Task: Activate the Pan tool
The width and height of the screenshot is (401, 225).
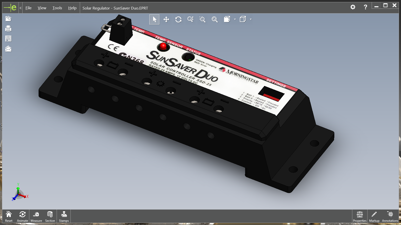Action: 166,19
